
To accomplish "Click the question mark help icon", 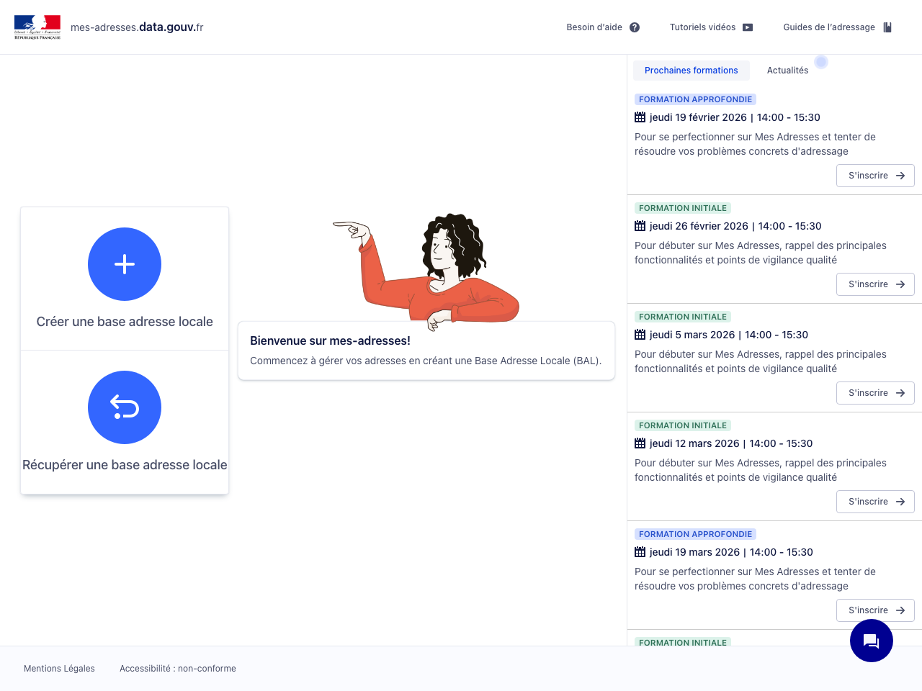I will pos(635,27).
